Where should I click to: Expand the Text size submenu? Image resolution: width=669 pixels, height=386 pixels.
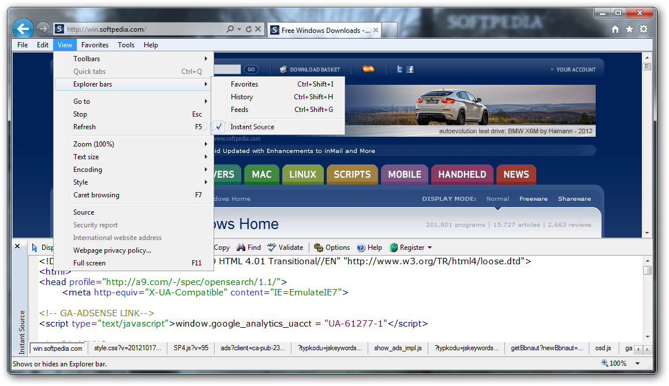[x=133, y=156]
